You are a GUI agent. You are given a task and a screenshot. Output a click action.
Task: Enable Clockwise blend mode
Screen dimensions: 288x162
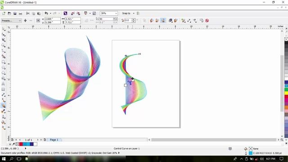[x=157, y=21]
